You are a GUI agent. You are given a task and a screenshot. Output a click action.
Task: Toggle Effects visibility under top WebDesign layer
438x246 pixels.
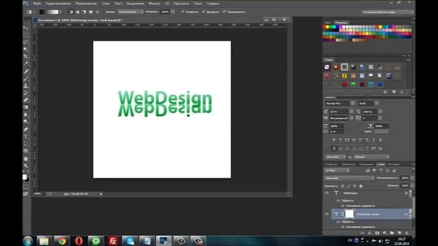(338, 200)
